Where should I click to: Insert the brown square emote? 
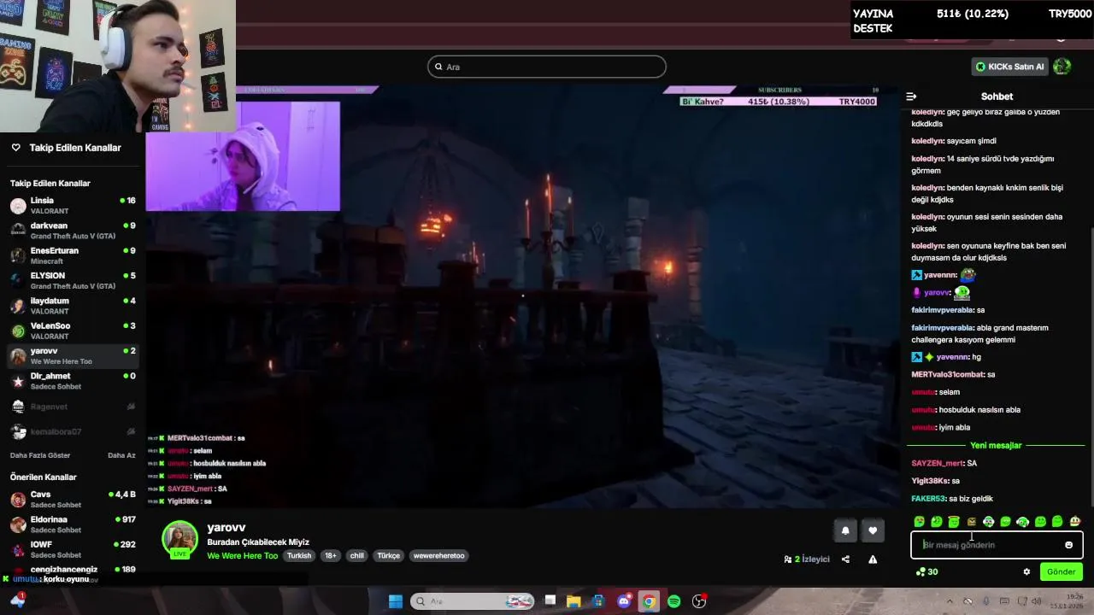[971, 522]
